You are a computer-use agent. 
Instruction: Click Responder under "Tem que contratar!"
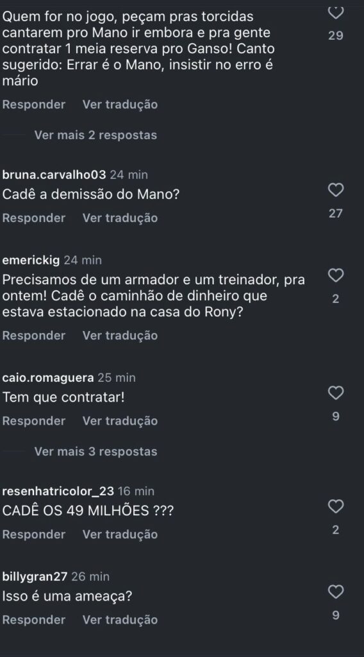pyautogui.click(x=34, y=421)
